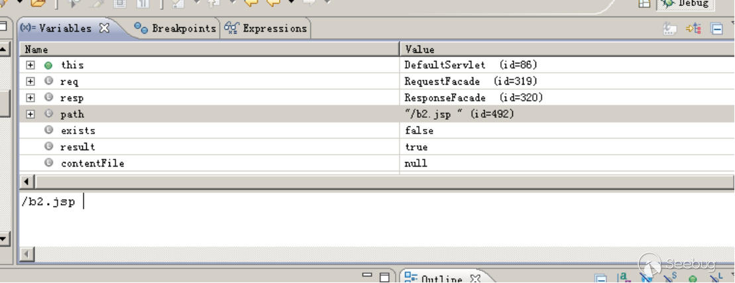The width and height of the screenshot is (735, 283).
Task: Click the local variable icon beside 'path'
Action: click(x=48, y=114)
